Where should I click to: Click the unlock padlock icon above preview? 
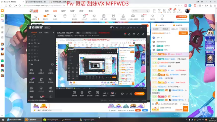129,34
